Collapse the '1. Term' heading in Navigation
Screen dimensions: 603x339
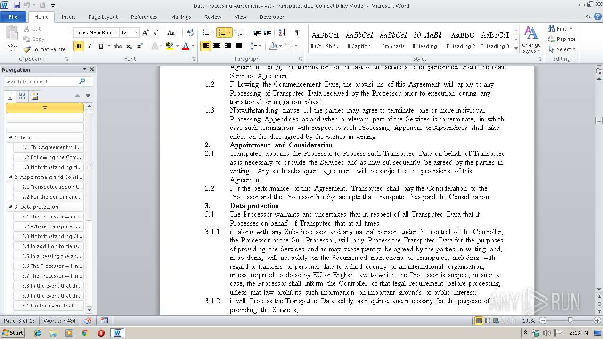click(10, 137)
